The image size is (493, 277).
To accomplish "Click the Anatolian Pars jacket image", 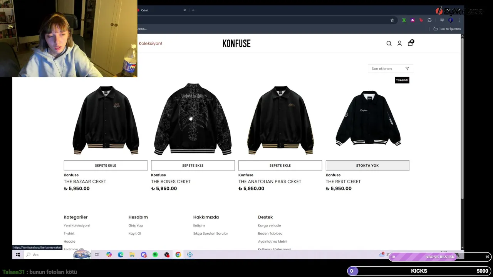I will point(280,120).
